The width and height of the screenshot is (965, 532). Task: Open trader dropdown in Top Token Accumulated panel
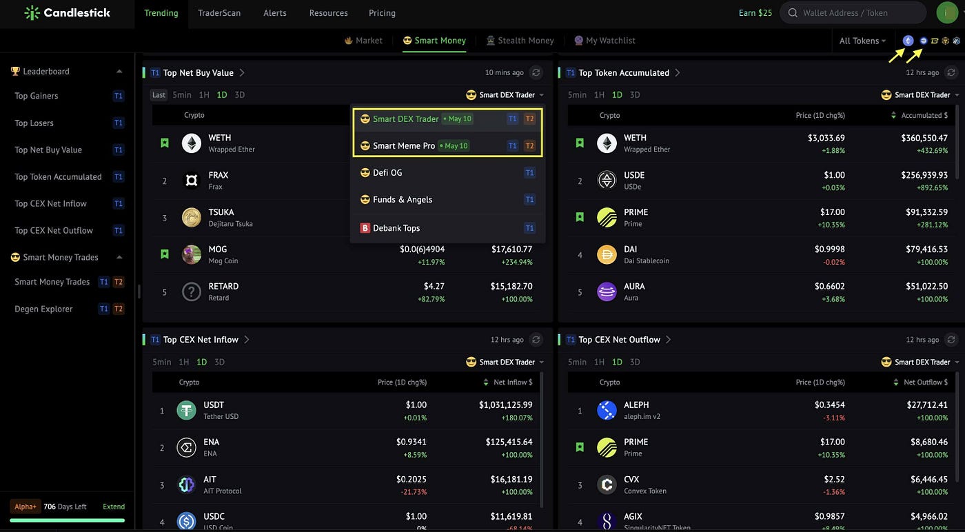[x=921, y=95]
